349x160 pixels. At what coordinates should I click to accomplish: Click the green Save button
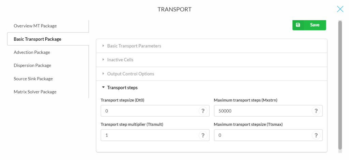[309, 25]
